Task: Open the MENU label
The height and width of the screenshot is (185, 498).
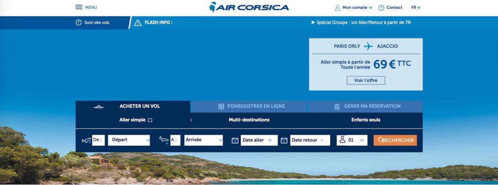Action: pyautogui.click(x=91, y=7)
